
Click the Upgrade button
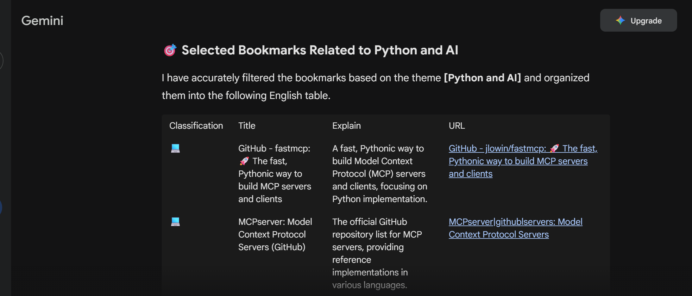[638, 20]
